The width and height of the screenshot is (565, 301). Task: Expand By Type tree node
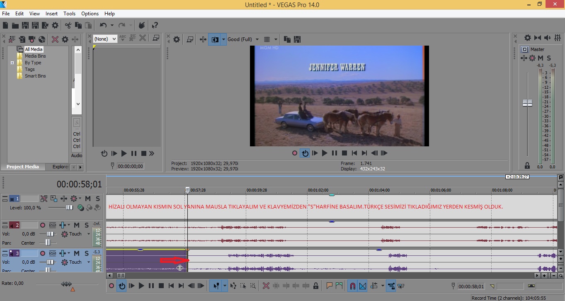(12, 63)
